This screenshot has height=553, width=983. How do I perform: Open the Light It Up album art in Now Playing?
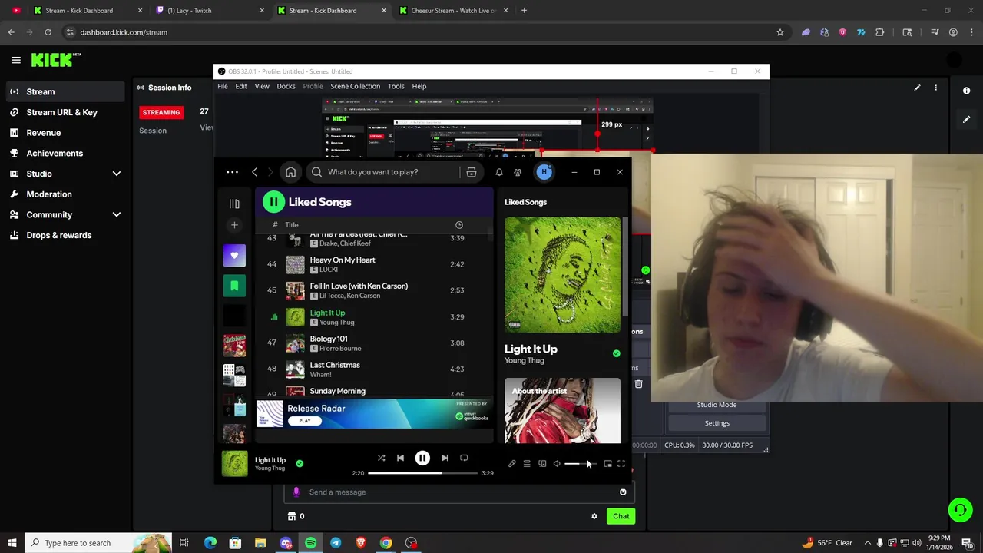coord(562,275)
